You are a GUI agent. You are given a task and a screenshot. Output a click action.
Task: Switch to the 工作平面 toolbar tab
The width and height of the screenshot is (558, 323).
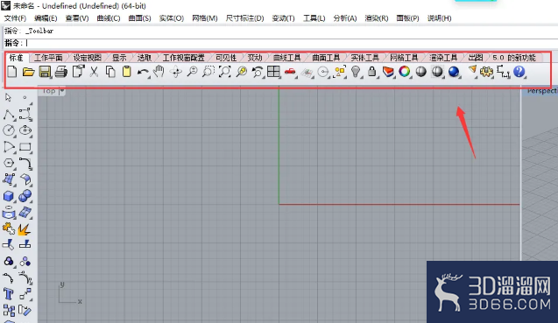click(x=48, y=58)
